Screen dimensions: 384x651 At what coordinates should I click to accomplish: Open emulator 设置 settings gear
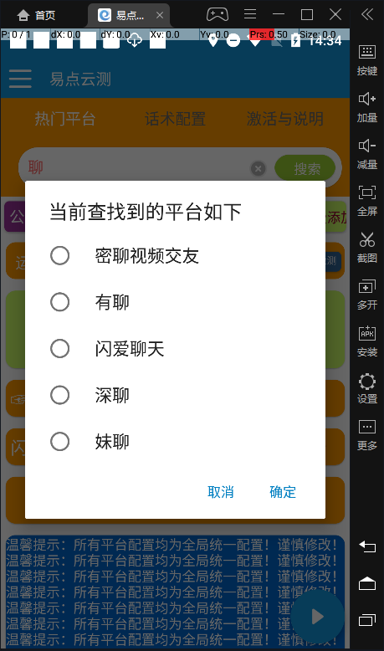pyautogui.click(x=367, y=388)
